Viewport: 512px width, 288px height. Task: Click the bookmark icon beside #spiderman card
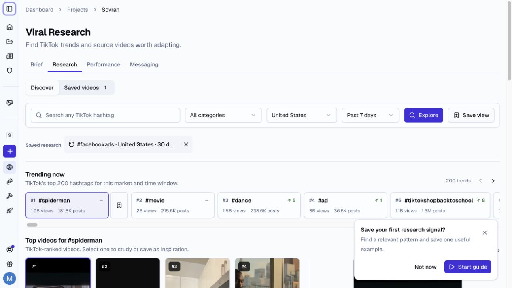(119, 205)
